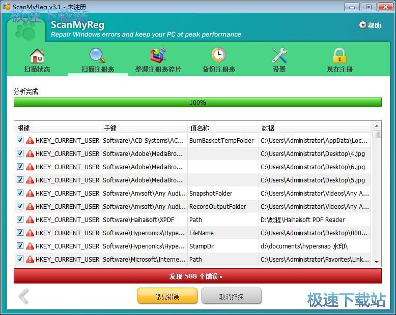Open the 帮助 dropdown menu
This screenshot has height=315, width=396.
pyautogui.click(x=370, y=25)
